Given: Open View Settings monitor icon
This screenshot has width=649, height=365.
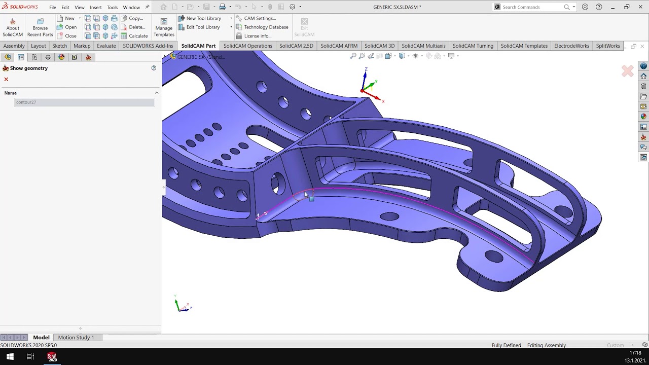Looking at the screenshot, I should [x=451, y=56].
